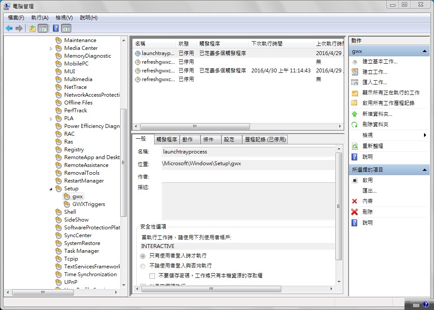Click the back navigation arrow
Viewport: 434px width, 310px height.
click(9, 28)
